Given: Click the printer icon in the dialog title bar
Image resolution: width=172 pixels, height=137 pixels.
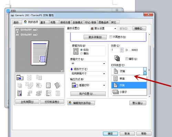Looking at the screenshot, I should [x=12, y=16].
